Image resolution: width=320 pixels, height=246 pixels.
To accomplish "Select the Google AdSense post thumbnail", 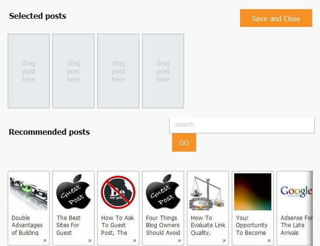I will (x=296, y=192).
